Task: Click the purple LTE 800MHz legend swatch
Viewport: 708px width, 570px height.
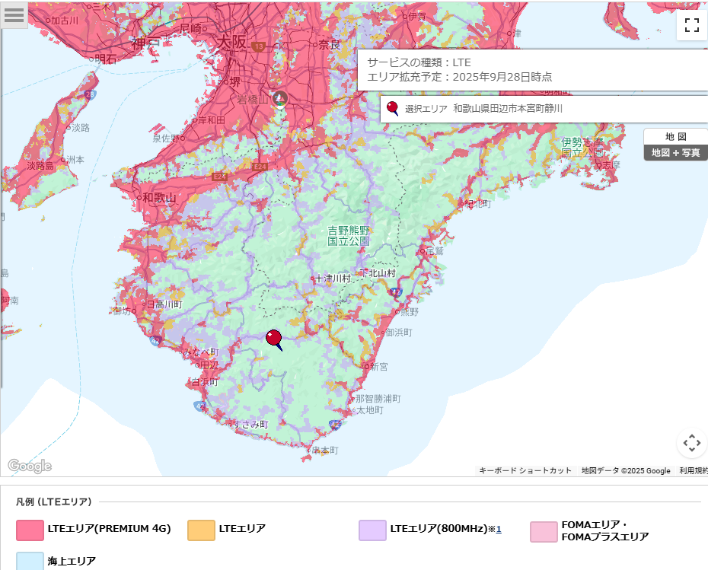Action: pos(372,530)
